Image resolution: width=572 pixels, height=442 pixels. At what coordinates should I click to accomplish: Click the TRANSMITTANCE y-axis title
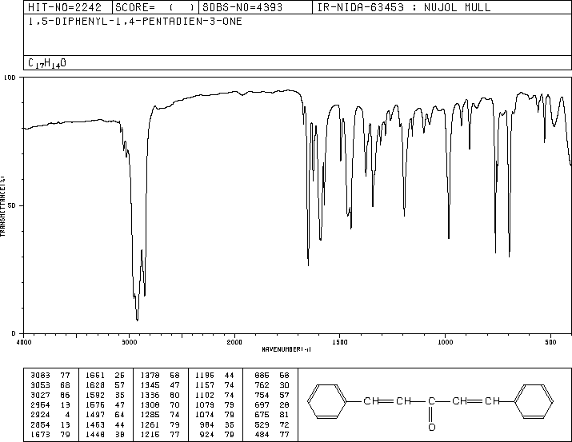(2, 206)
